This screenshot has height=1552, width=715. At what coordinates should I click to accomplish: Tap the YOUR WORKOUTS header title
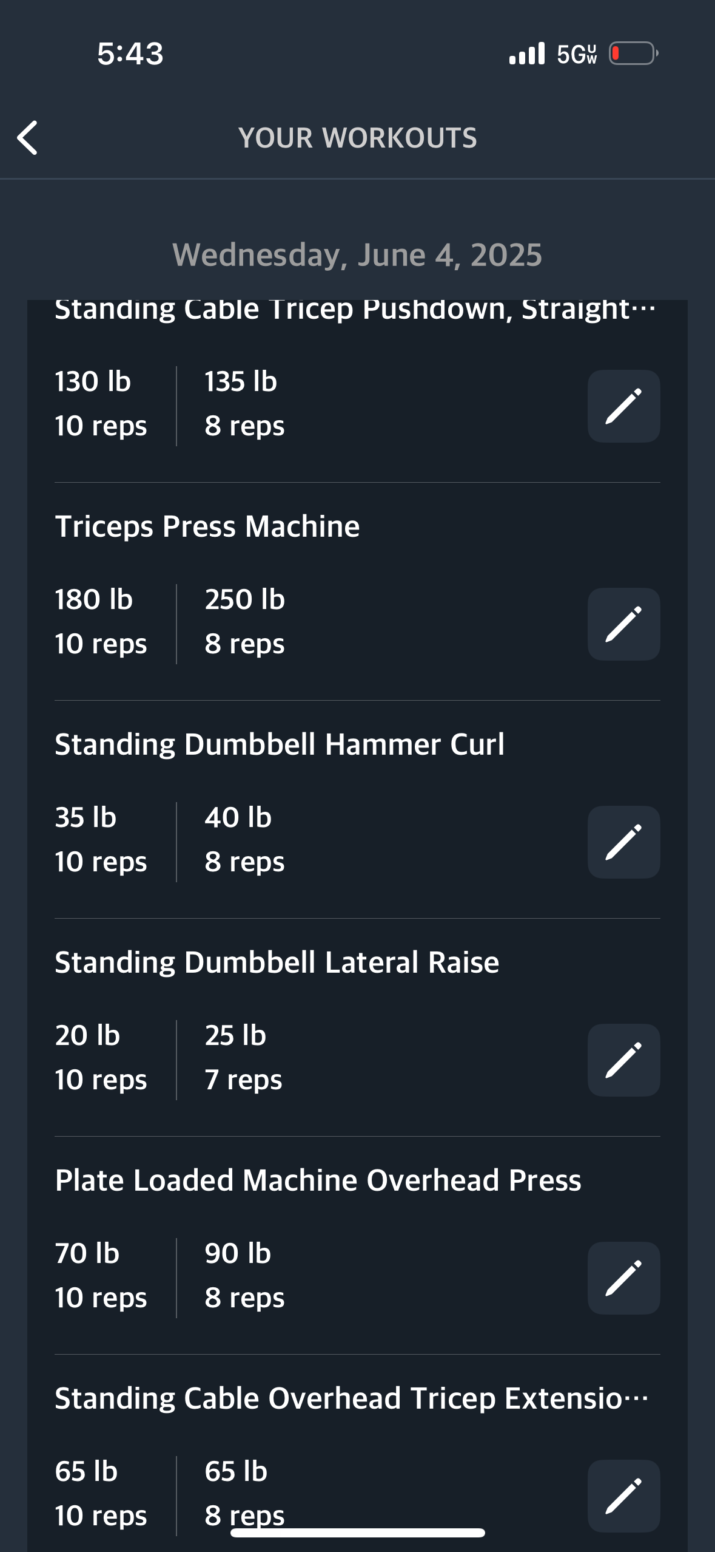pyautogui.click(x=358, y=138)
